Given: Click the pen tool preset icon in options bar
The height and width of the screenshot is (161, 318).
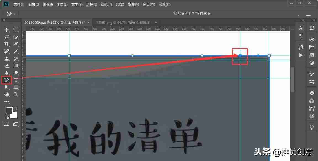Looking at the screenshot, I should (x=9, y=14).
